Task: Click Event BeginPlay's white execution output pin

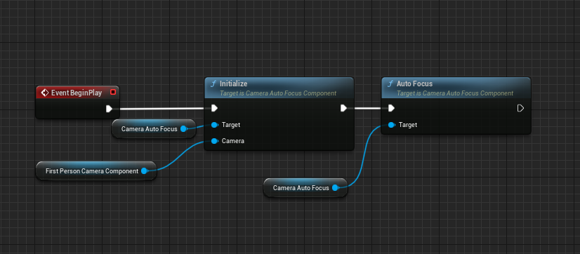Action: click(109, 109)
